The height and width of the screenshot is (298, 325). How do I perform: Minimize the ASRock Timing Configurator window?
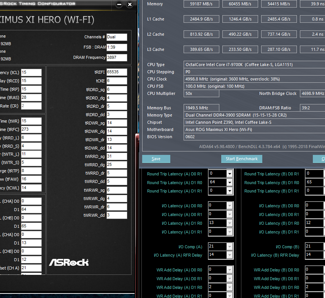point(119,4)
